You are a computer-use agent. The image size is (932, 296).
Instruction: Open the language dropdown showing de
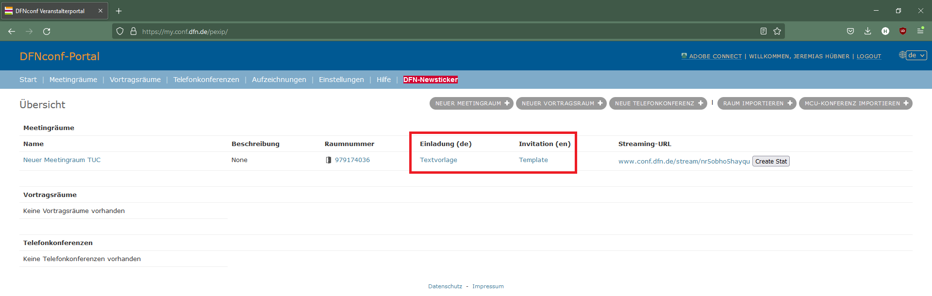(x=916, y=55)
